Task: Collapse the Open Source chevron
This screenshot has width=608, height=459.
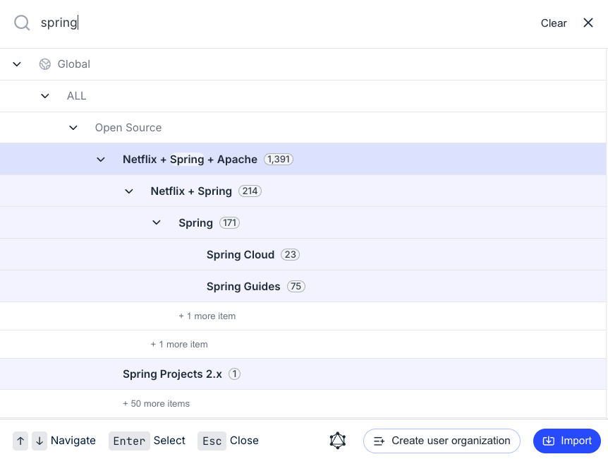Action: coord(73,128)
